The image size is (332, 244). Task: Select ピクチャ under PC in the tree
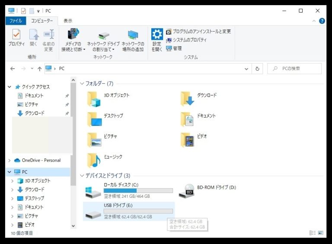(x=31, y=216)
